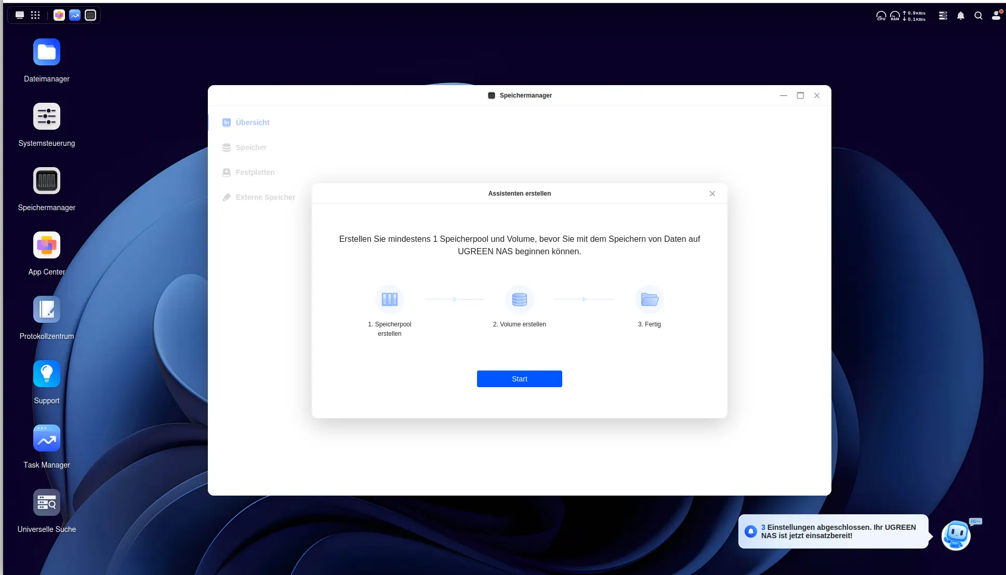Select Festplatten in the sidebar
Image resolution: width=1006 pixels, height=575 pixels.
pos(255,172)
